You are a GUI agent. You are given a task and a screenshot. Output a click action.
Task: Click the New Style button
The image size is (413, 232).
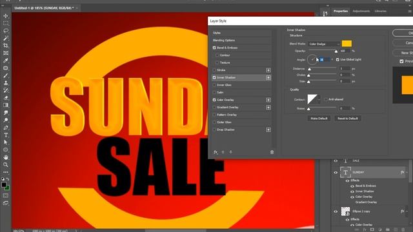click(403, 53)
